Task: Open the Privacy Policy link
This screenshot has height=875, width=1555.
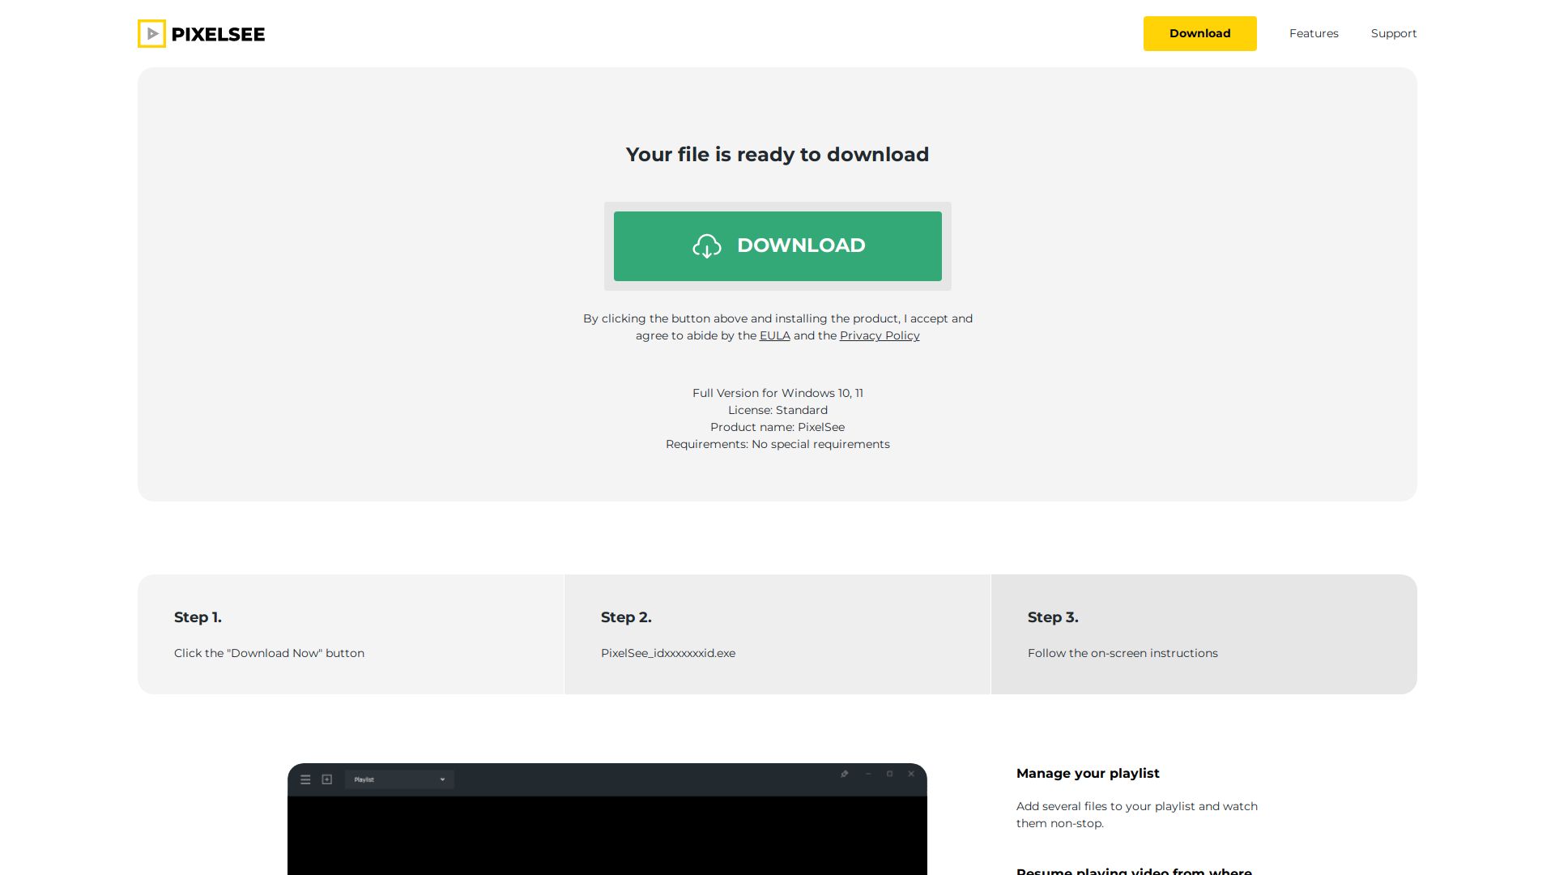Action: 880,335
